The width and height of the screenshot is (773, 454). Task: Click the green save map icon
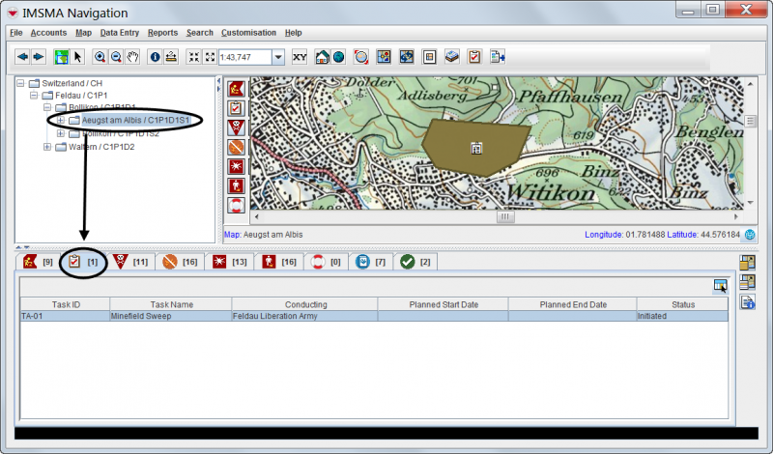pos(61,57)
